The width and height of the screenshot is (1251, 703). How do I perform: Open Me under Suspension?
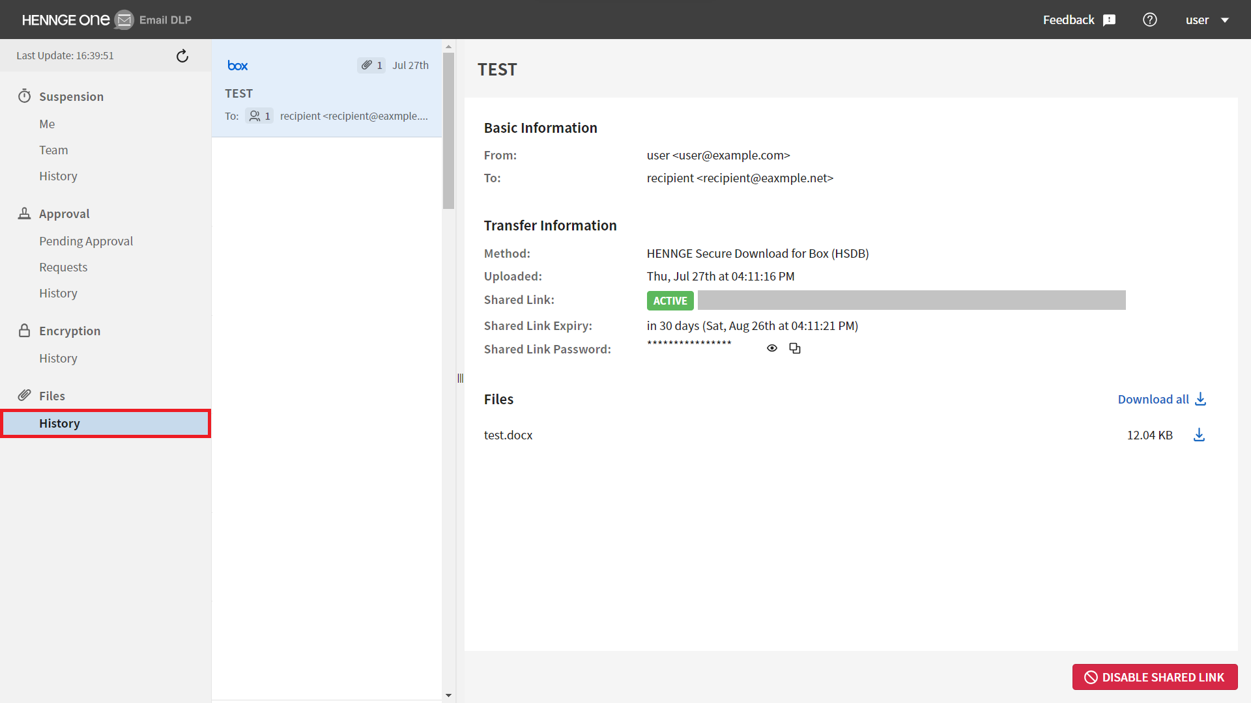(x=47, y=124)
